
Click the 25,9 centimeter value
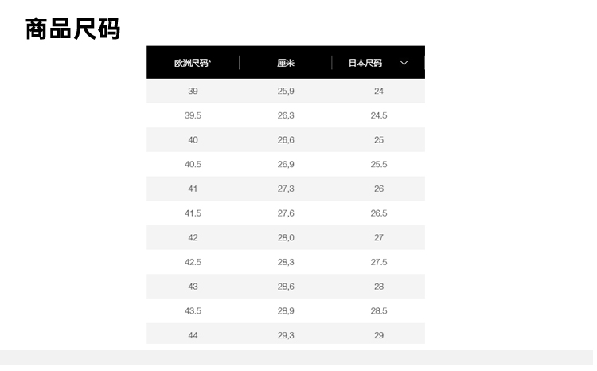point(286,91)
